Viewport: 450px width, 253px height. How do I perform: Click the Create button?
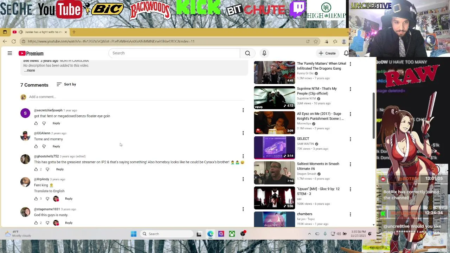coord(327,53)
